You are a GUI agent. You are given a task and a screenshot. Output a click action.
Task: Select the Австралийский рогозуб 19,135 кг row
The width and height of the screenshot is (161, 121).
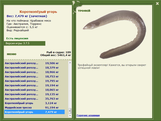[35, 94]
